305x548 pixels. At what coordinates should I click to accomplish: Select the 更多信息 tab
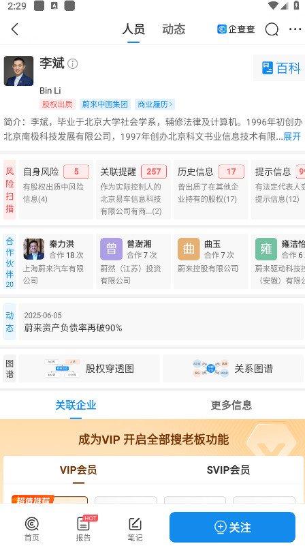click(x=231, y=405)
